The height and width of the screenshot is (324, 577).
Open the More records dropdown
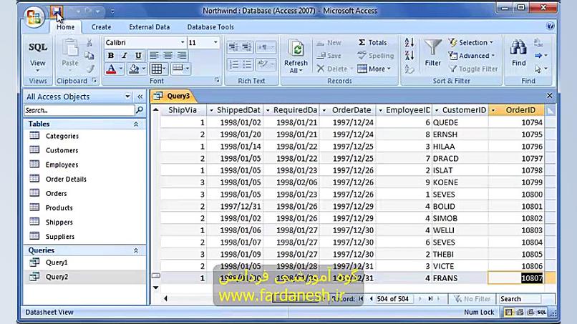(374, 69)
